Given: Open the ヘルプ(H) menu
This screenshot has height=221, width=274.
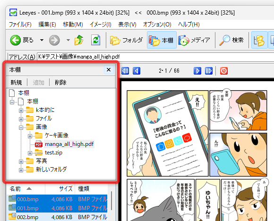Looking at the screenshot, I should pyautogui.click(x=189, y=24).
